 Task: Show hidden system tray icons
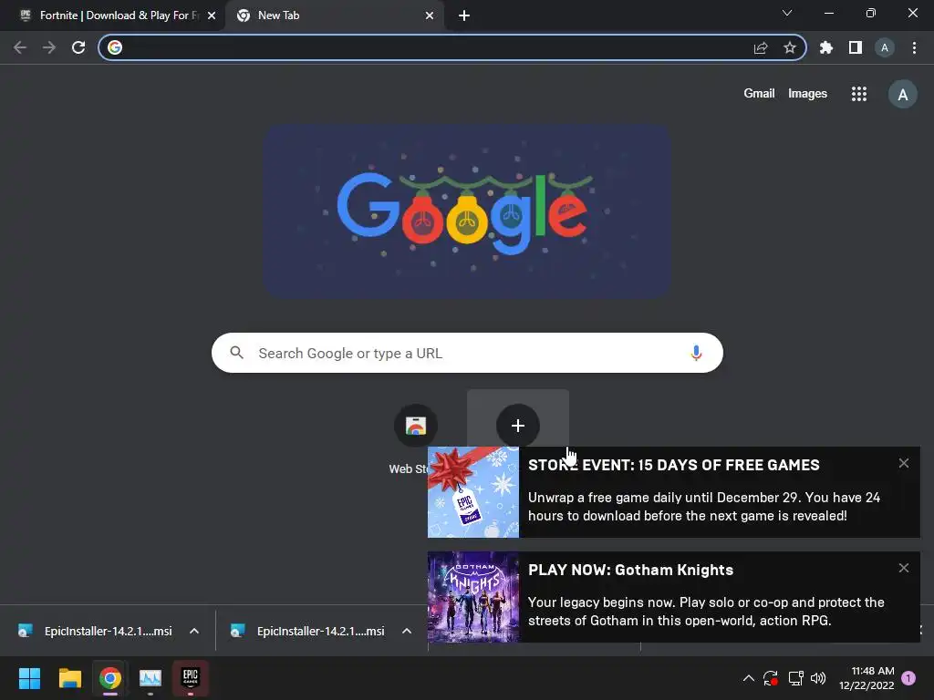click(749, 678)
